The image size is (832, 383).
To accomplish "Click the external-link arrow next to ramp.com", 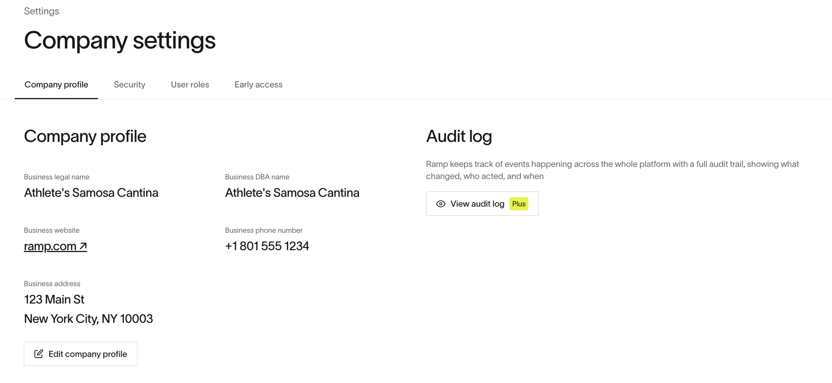I will click(x=83, y=246).
